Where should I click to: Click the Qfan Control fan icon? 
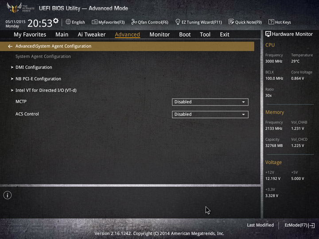tap(134, 22)
